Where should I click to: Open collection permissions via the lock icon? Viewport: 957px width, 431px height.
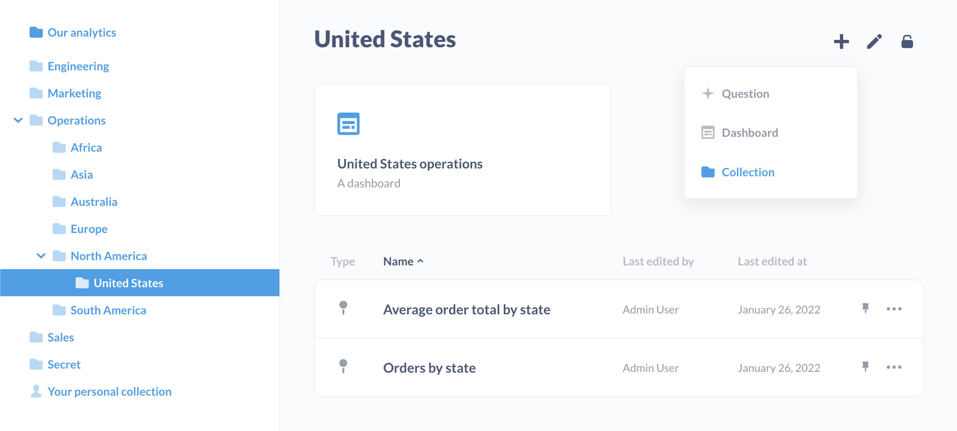(x=907, y=41)
